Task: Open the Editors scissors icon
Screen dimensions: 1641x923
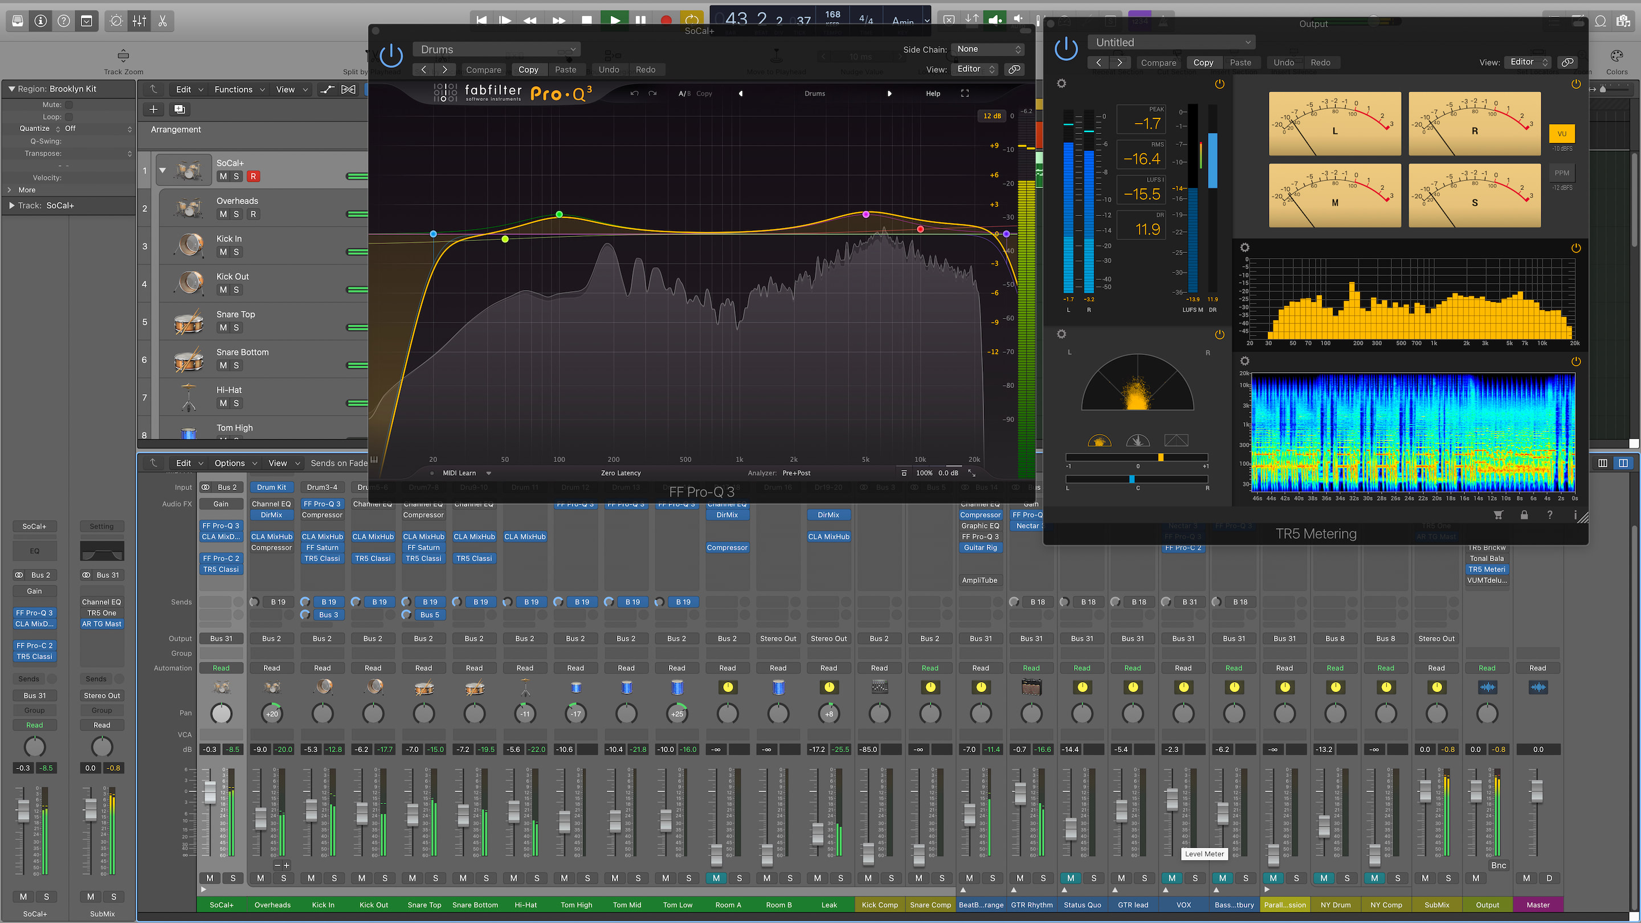Action: tap(162, 21)
